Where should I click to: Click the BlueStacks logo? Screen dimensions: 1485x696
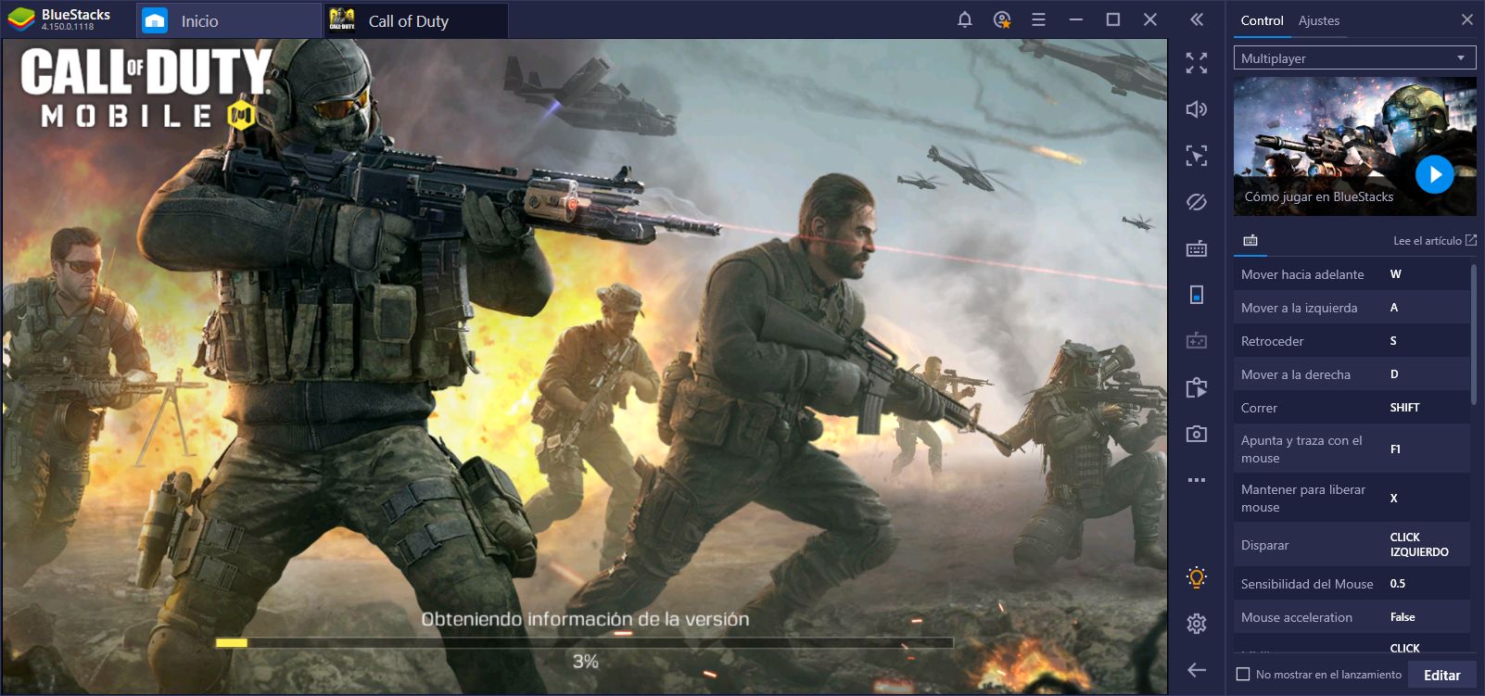pos(20,19)
